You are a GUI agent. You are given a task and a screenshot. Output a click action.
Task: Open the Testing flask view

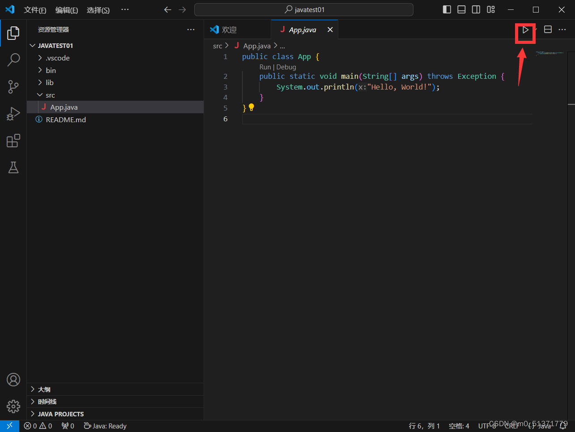coord(13,167)
